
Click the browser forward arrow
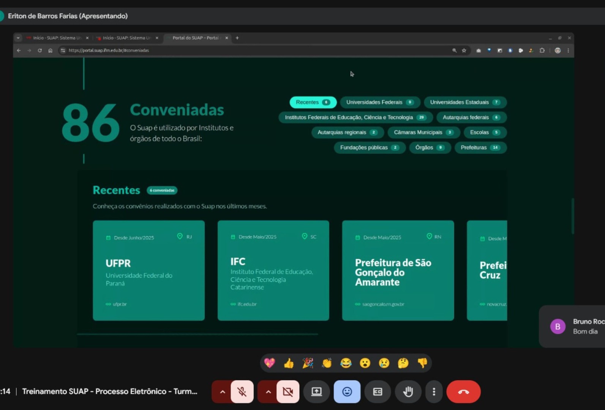click(29, 50)
